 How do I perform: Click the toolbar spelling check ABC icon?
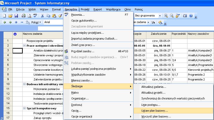click(35, 15)
